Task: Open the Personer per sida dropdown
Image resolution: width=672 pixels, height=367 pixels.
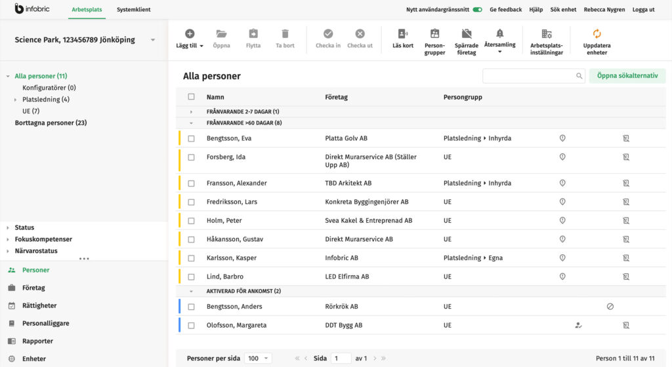Action: coord(258,358)
